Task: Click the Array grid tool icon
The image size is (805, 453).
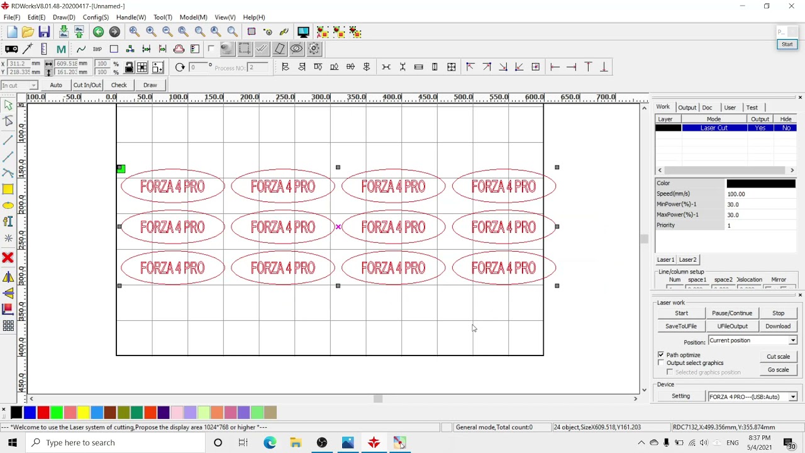Action: pos(8,325)
